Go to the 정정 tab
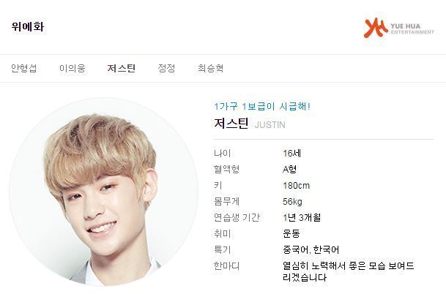446x294 pixels. tap(166, 69)
